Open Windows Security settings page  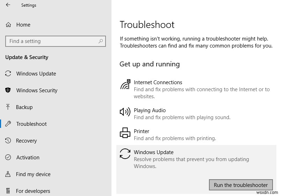pyautogui.click(x=37, y=90)
